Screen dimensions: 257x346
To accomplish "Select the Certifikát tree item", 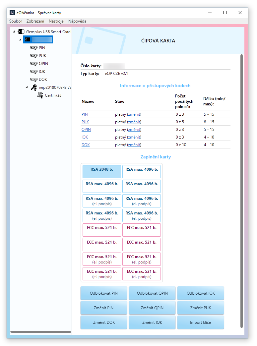I will (x=53, y=95).
